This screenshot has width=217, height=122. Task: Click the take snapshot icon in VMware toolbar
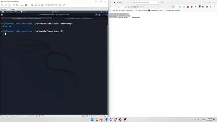pos(36,5)
